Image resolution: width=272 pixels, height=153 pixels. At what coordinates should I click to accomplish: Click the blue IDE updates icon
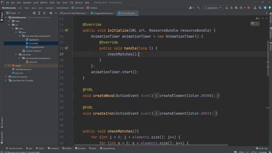coord(265,8)
